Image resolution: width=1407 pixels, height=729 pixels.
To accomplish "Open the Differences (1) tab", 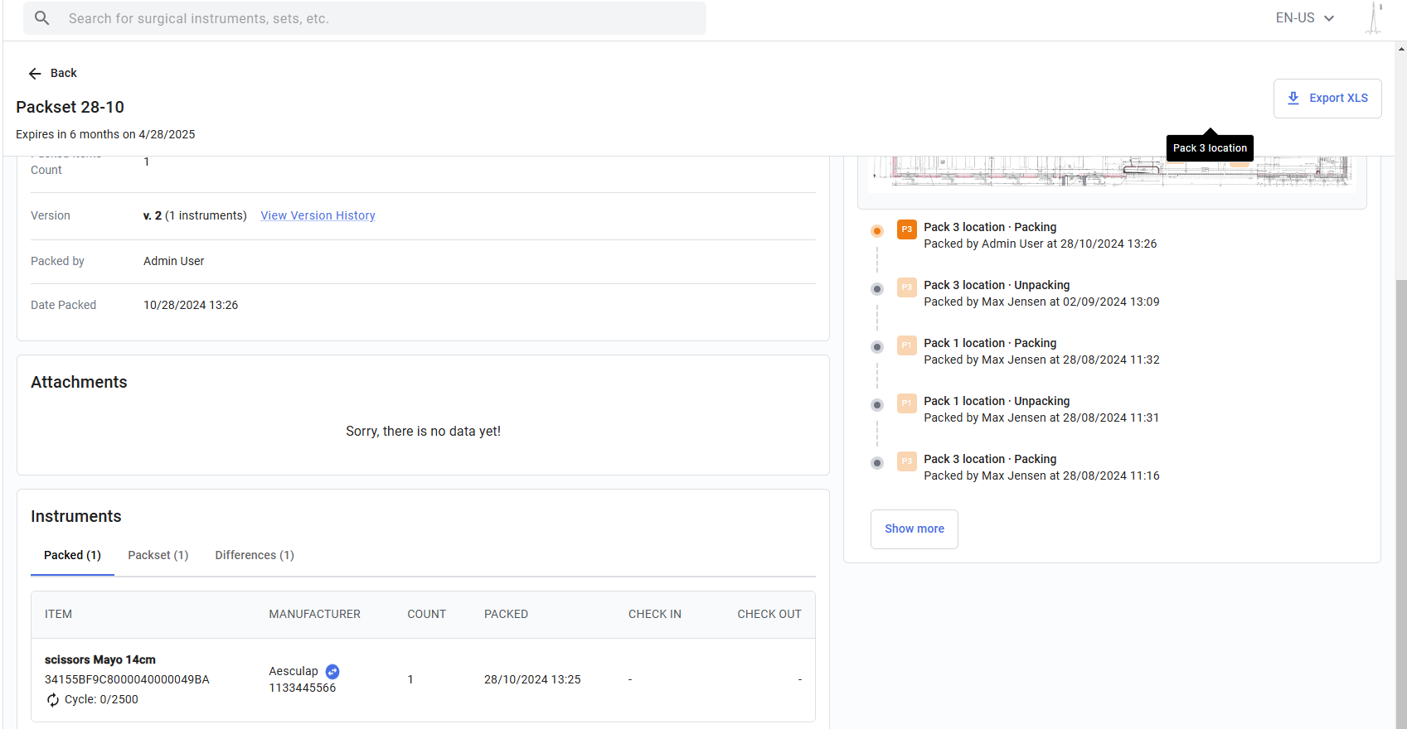I will pyautogui.click(x=255, y=555).
